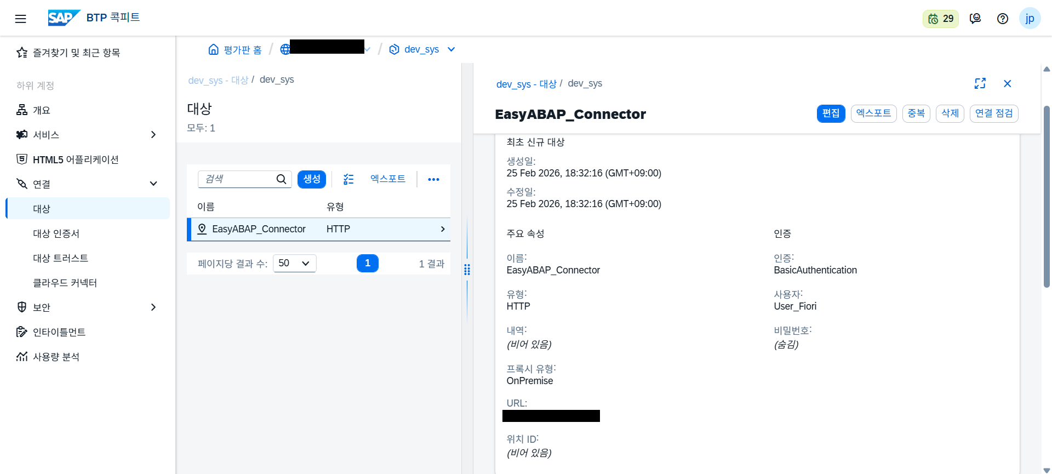The height and width of the screenshot is (474, 1052).
Task: Click the BTP 콕피트 title
Action: [113, 18]
